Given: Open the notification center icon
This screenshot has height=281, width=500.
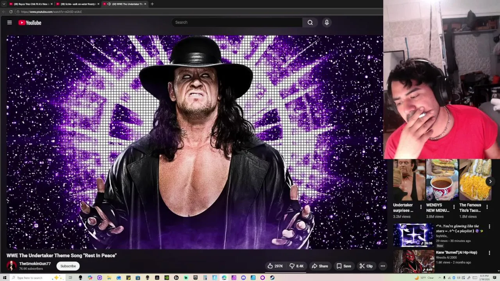Looking at the screenshot, I should tap(495, 278).
